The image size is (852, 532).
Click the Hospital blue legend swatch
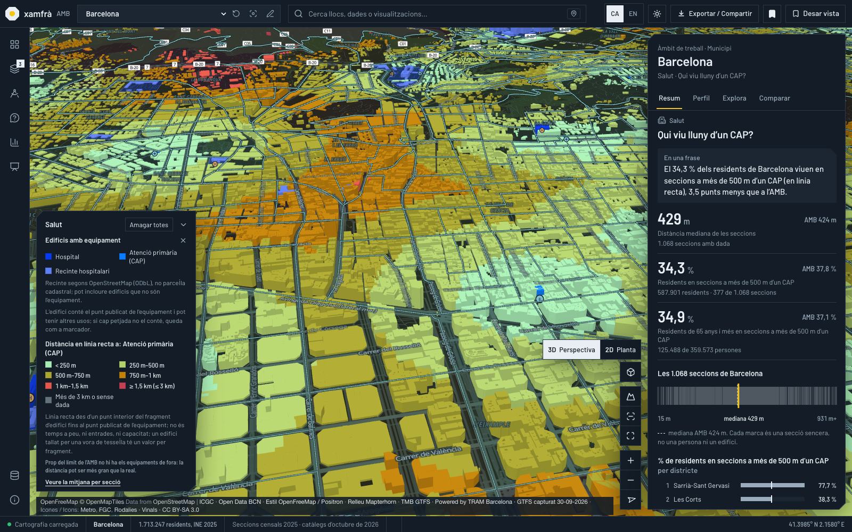pyautogui.click(x=48, y=257)
